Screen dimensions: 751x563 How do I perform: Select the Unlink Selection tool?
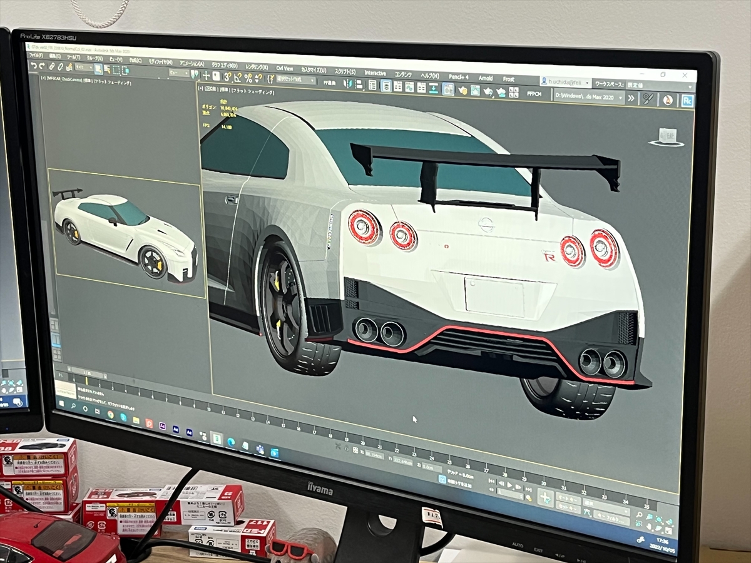(59, 67)
